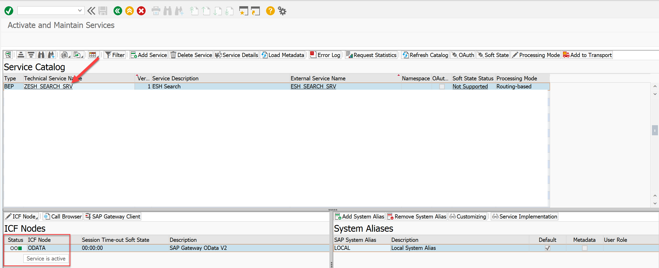Select the LOCAL system alias cell

point(362,248)
